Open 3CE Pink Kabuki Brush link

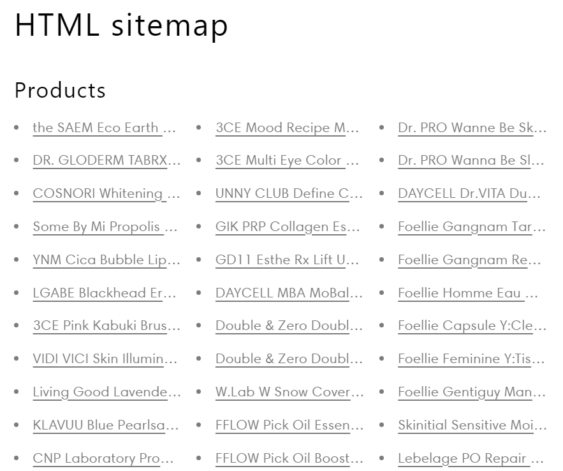[x=106, y=325]
